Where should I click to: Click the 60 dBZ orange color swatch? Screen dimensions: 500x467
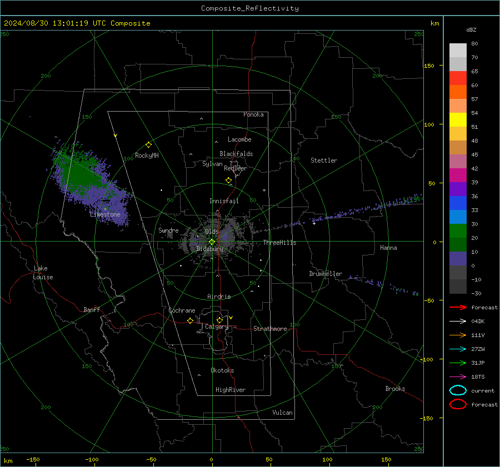(x=458, y=92)
